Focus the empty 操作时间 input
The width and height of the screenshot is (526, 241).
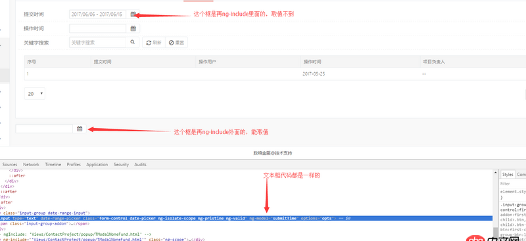pos(97,28)
